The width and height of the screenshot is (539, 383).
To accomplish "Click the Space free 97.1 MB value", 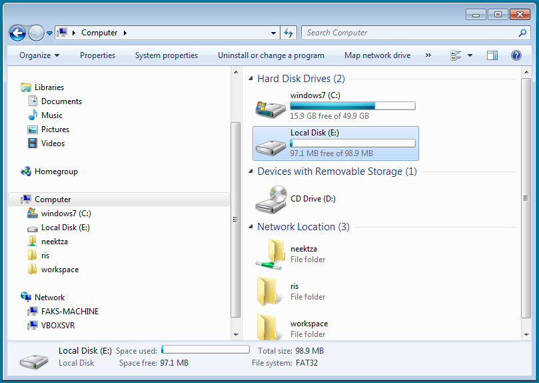I will coord(175,363).
